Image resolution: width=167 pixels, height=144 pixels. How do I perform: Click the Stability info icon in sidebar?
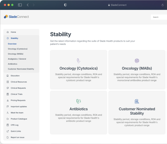pos(8,38)
